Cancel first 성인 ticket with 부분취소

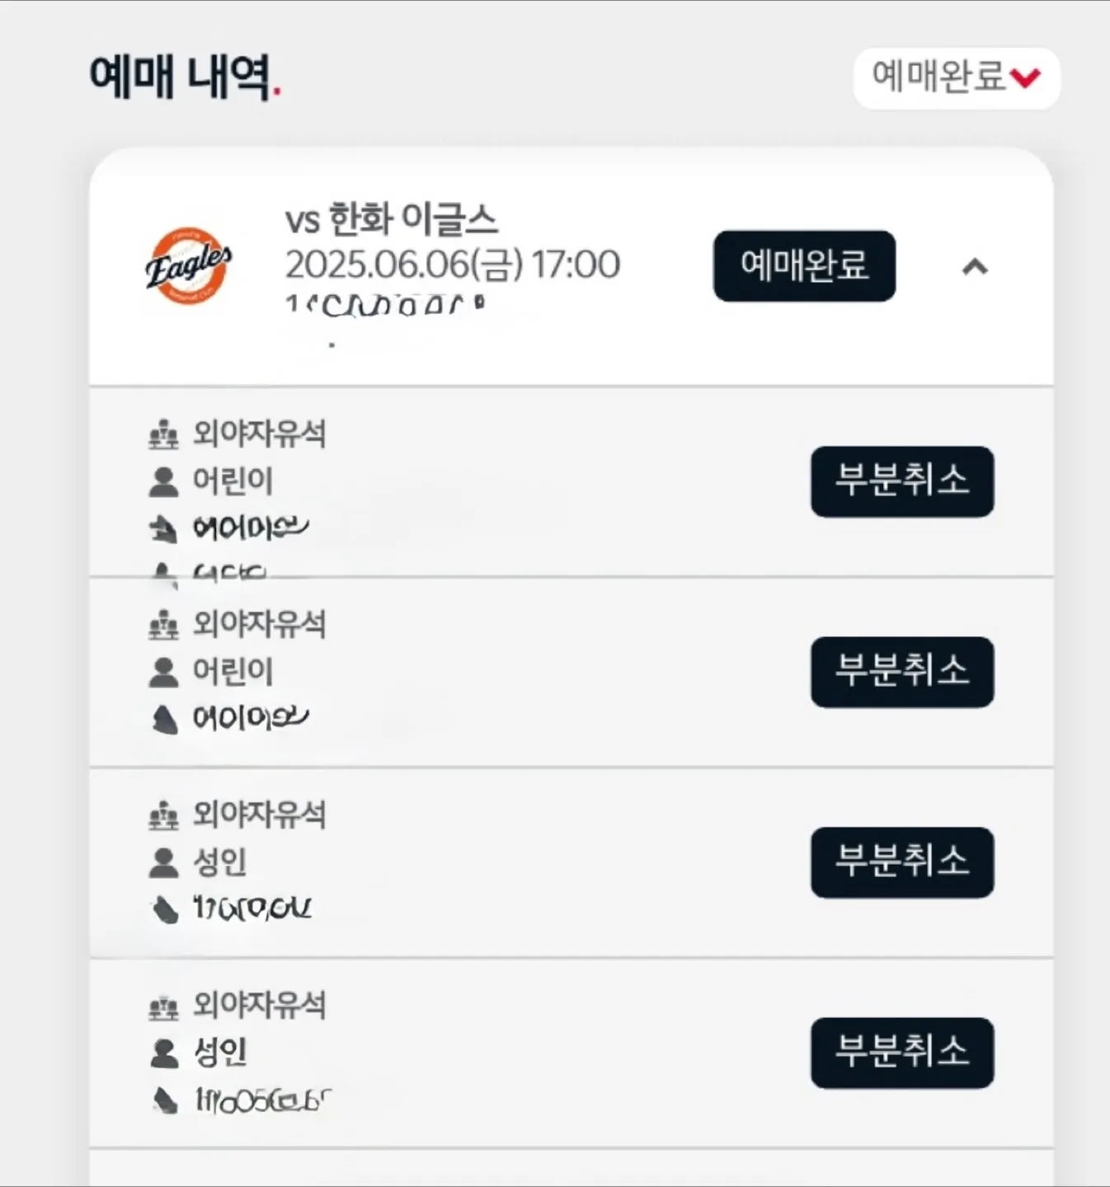902,862
